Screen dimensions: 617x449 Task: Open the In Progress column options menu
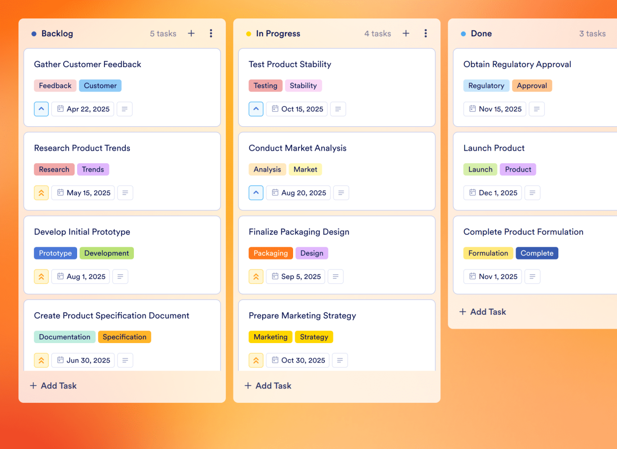pos(426,33)
